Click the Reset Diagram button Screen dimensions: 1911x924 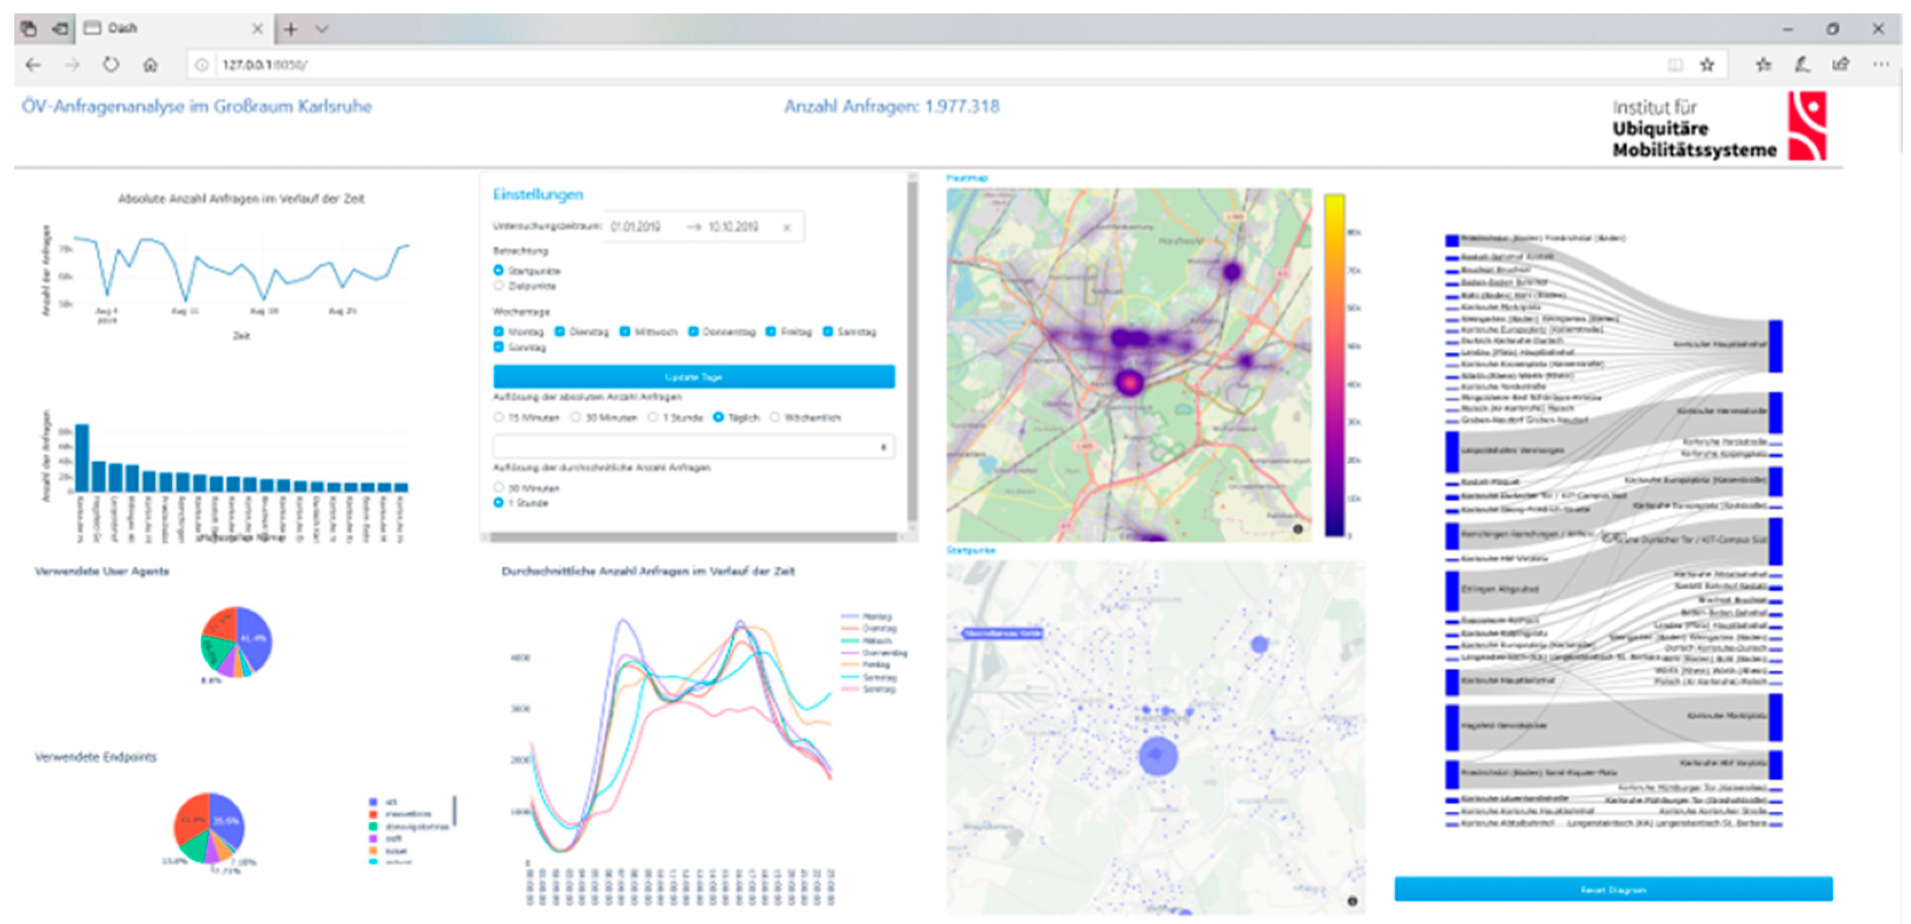1613,889
